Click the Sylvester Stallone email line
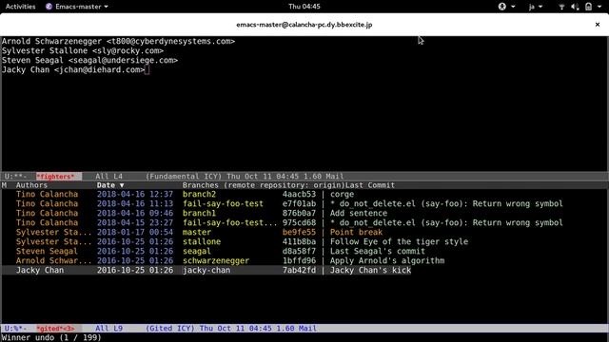 click(x=83, y=50)
